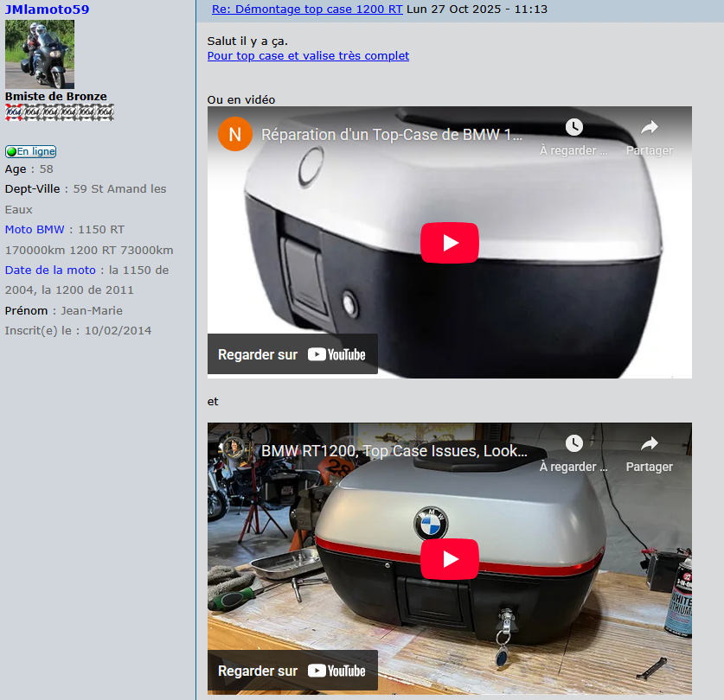Click the Partager arrow icon on second video

[650, 443]
